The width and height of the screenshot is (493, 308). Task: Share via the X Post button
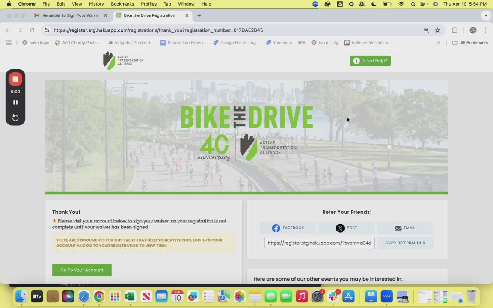346,228
